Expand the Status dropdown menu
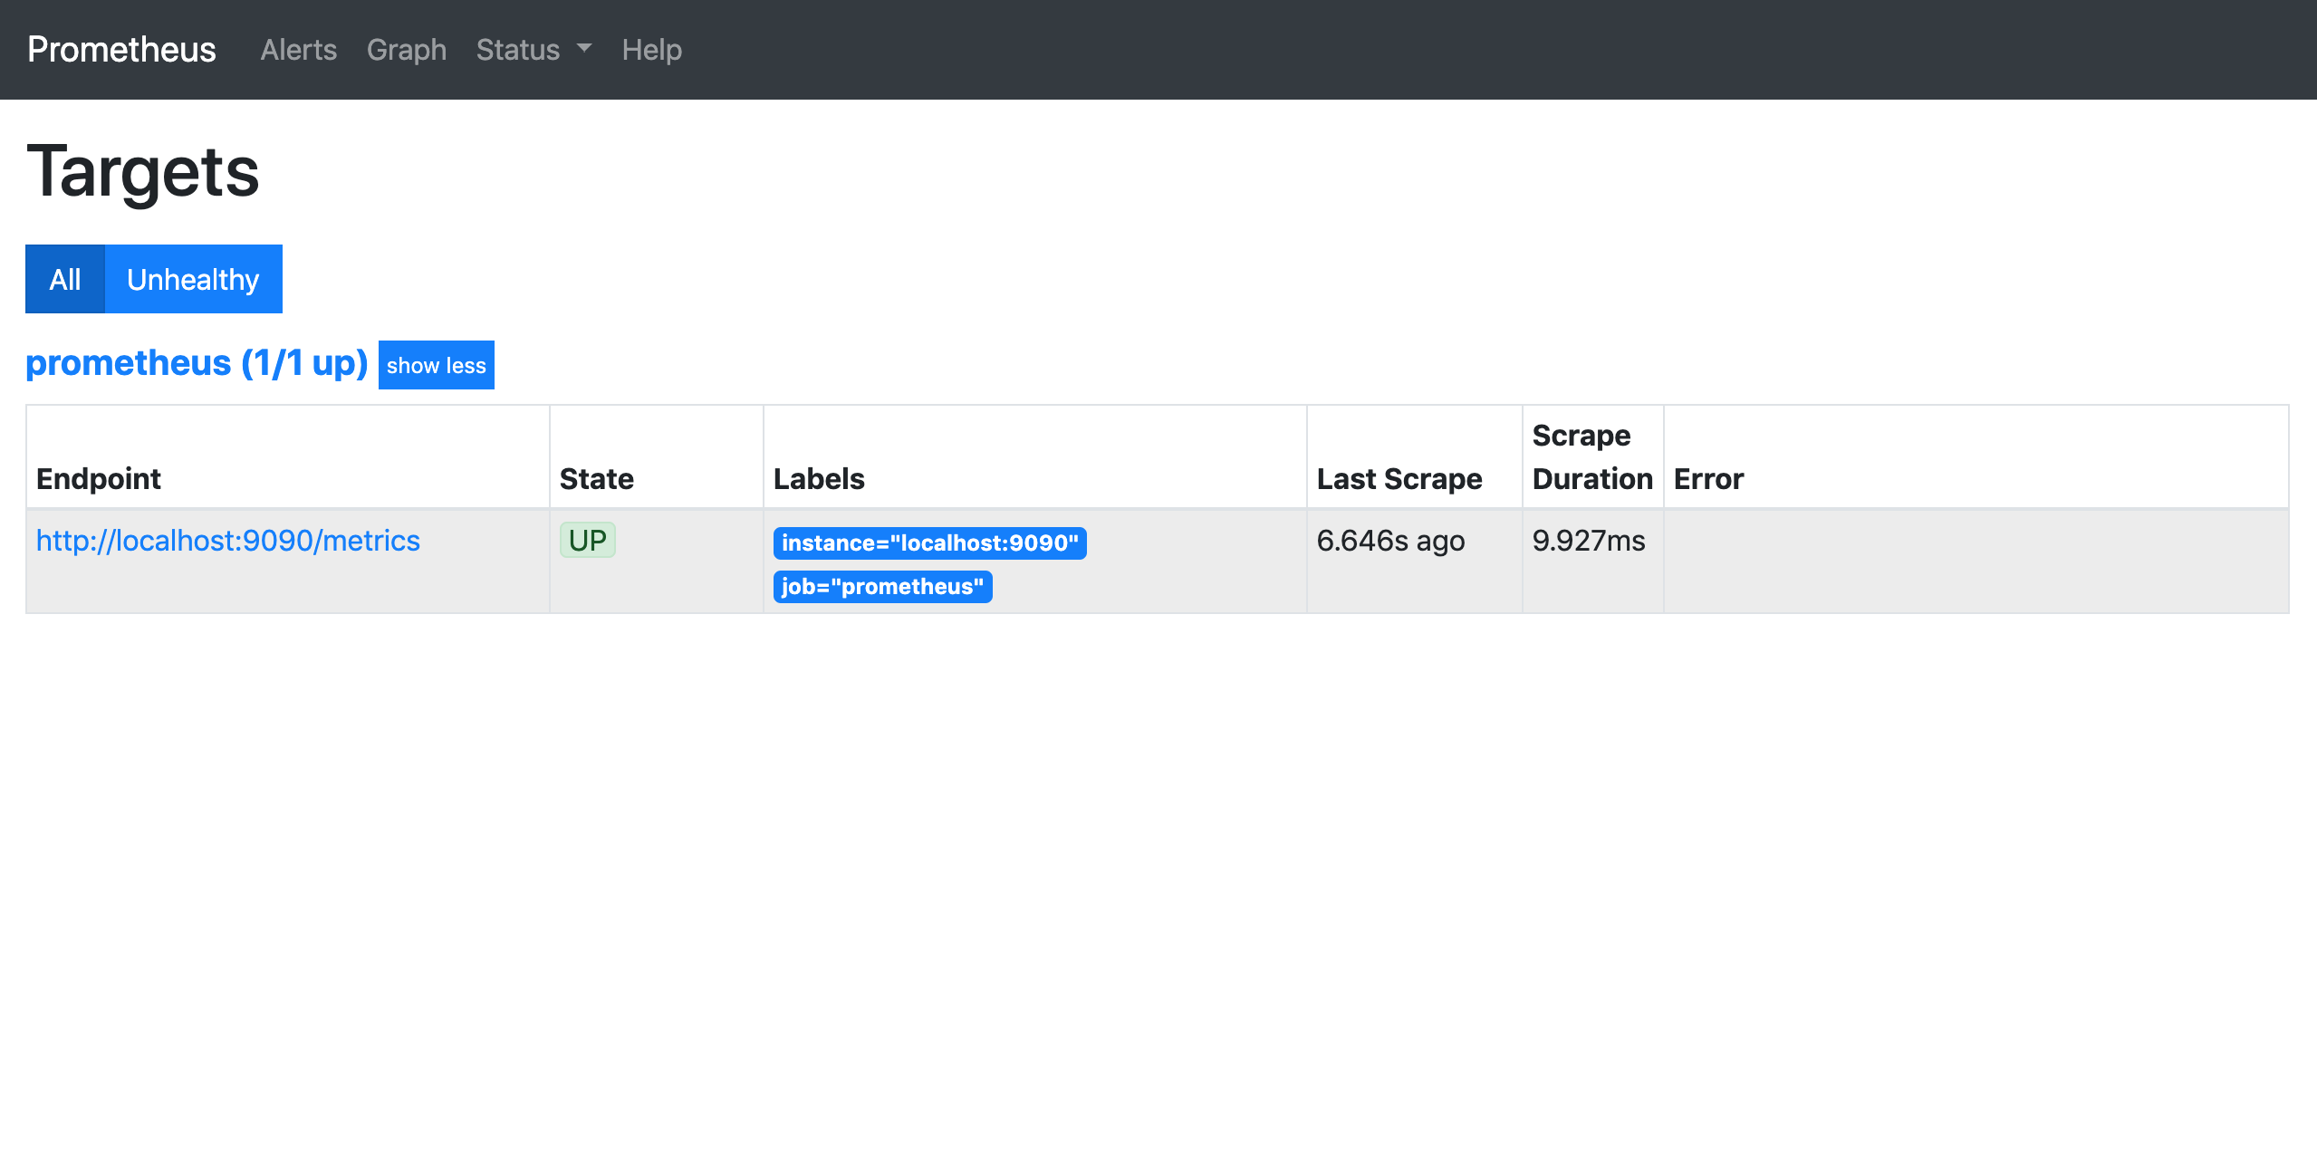The image size is (2317, 1152). 533,50
